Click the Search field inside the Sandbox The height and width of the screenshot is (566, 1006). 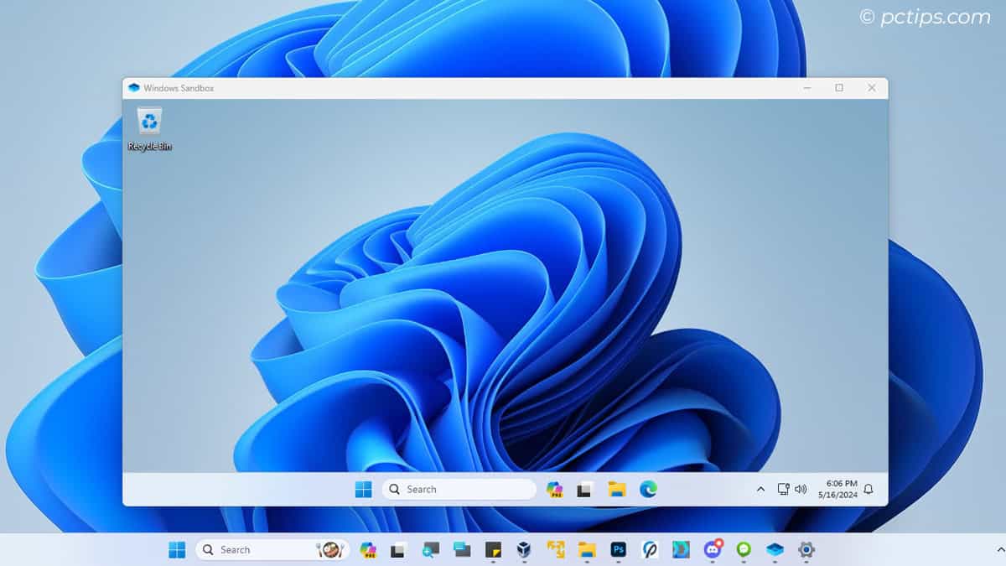459,489
